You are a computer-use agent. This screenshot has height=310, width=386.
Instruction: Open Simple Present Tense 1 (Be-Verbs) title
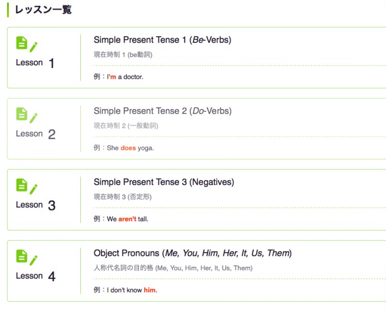click(163, 40)
